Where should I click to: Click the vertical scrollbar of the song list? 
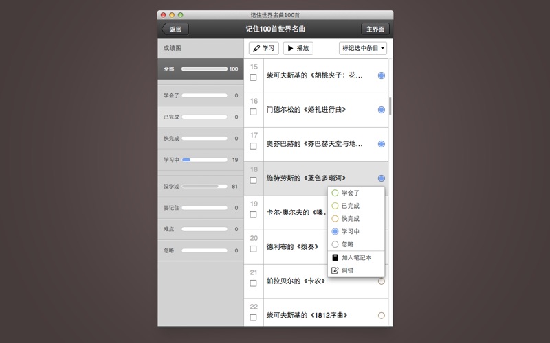[x=390, y=106]
